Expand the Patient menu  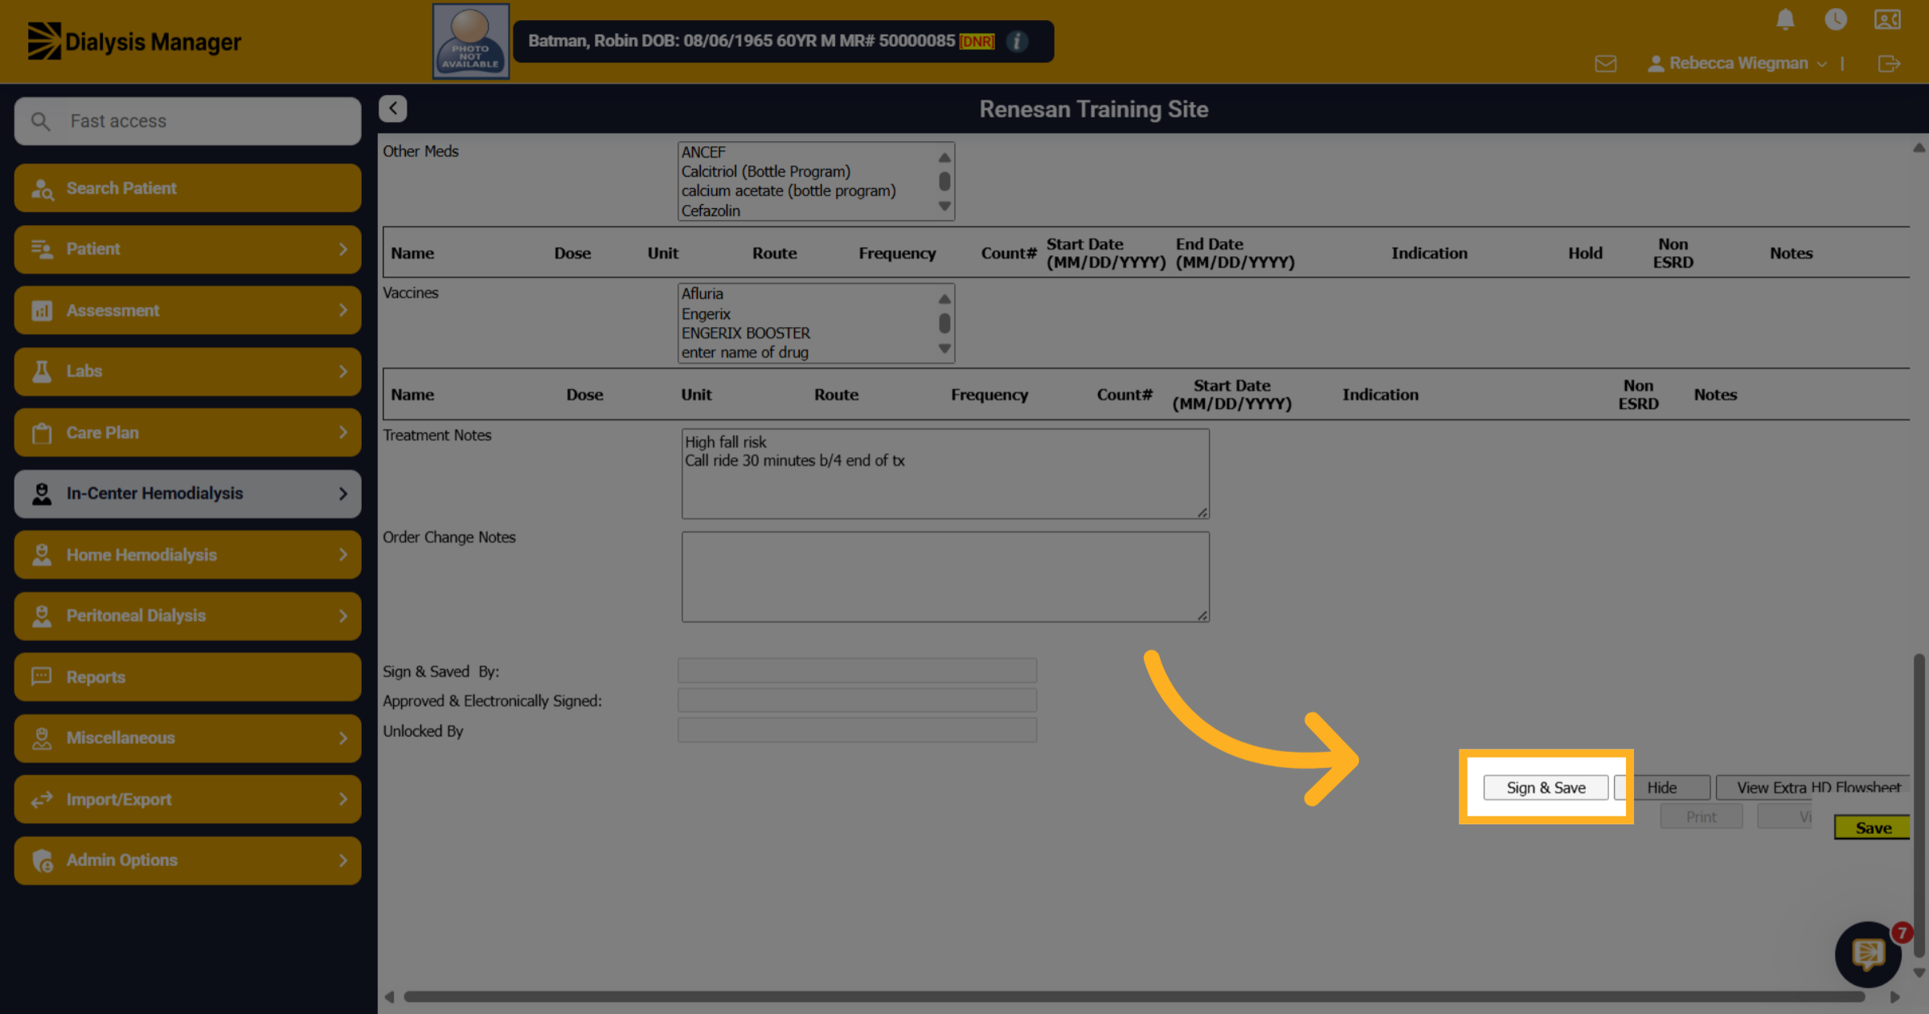[187, 249]
